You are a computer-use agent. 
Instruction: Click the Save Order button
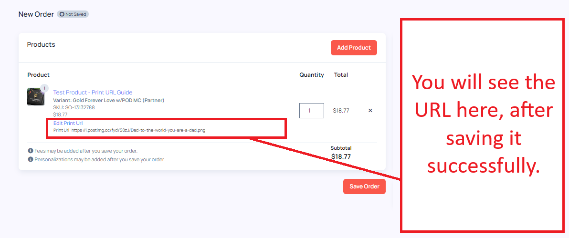364,186
